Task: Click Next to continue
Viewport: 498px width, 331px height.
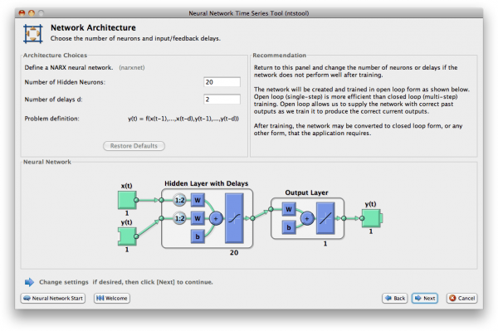Action: pyautogui.click(x=425, y=298)
